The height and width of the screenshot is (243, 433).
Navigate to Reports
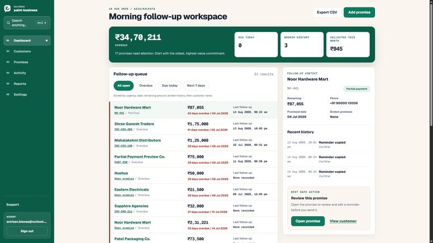pos(27,84)
